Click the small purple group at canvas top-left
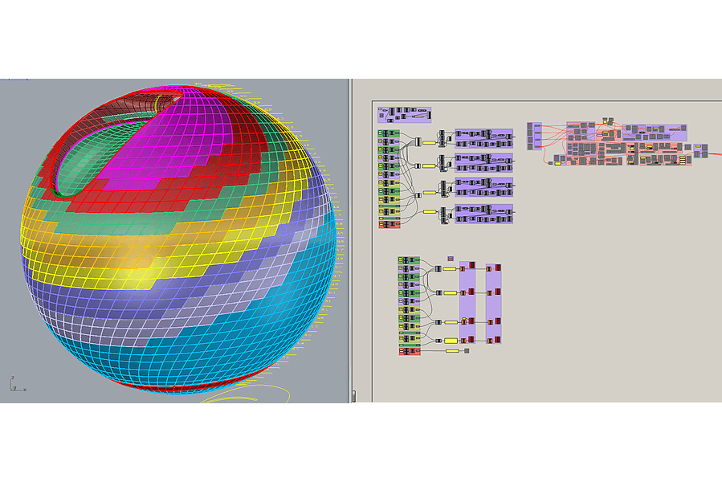The height and width of the screenshot is (482, 722). (x=405, y=115)
